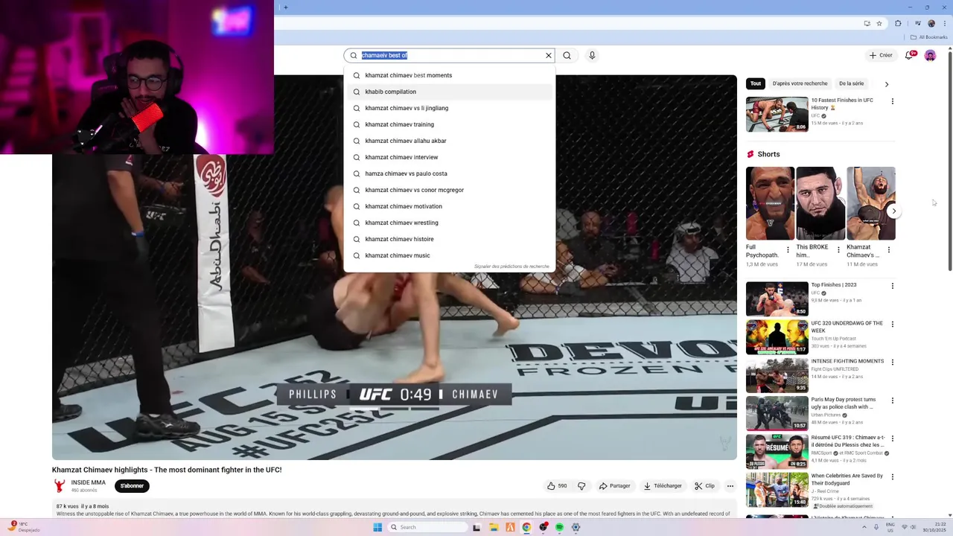Click the Créer button
Viewport: 953px width, 536px height.
pyautogui.click(x=881, y=55)
